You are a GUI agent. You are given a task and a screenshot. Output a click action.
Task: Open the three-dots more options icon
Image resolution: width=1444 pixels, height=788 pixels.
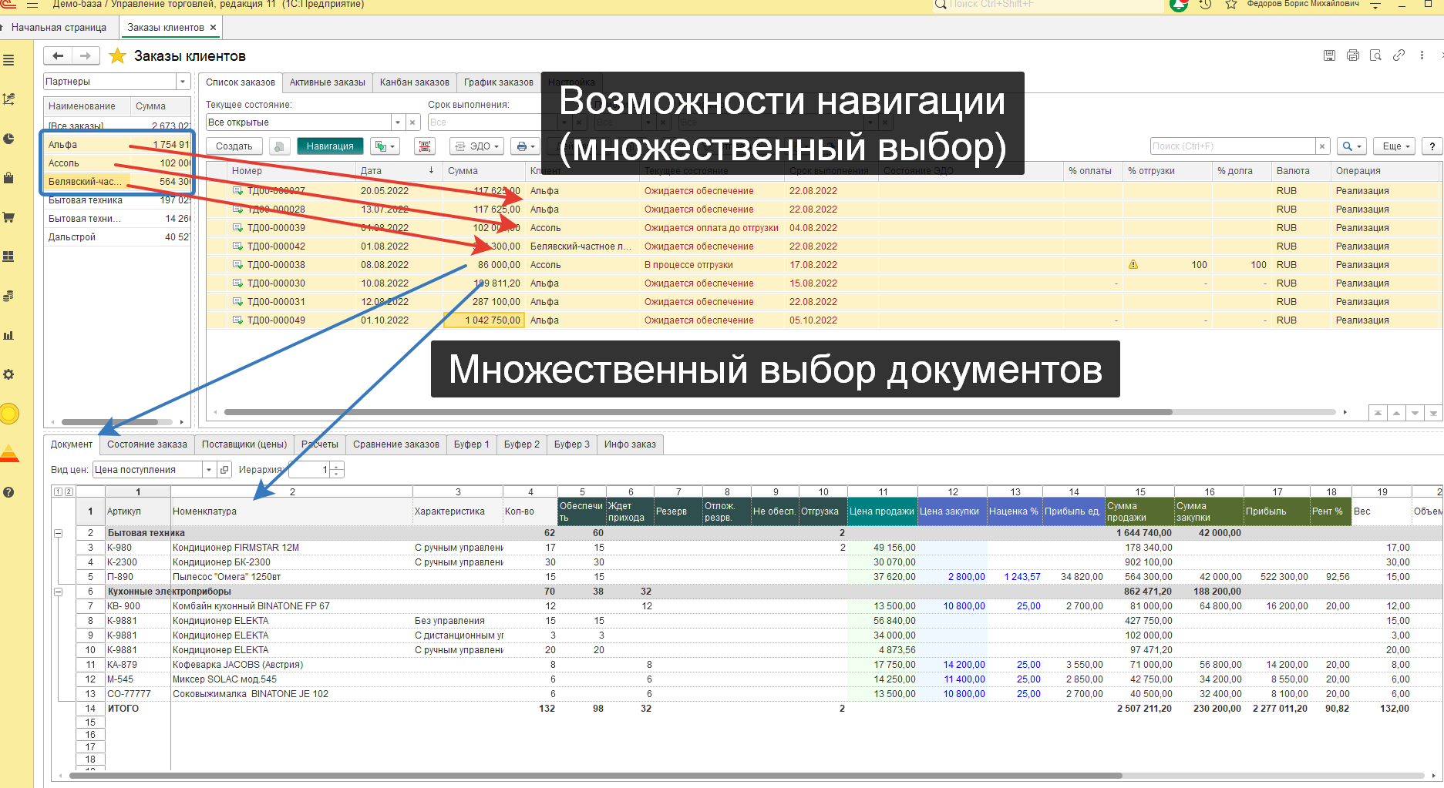click(1422, 55)
